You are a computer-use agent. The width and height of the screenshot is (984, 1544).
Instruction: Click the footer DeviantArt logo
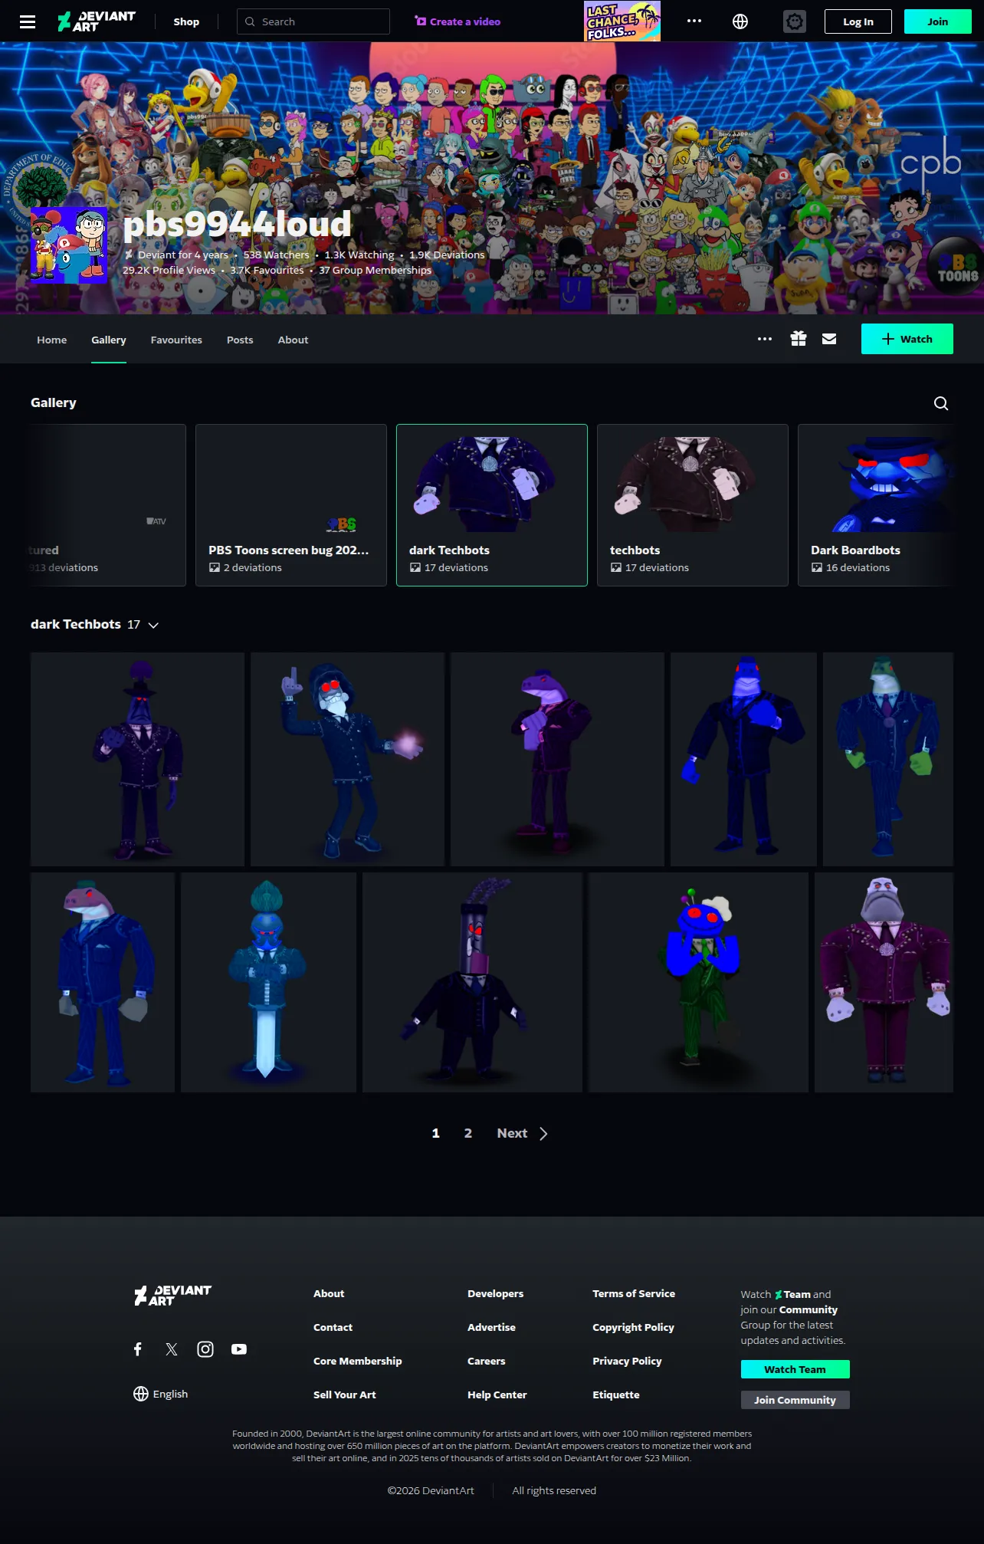[x=172, y=1295]
